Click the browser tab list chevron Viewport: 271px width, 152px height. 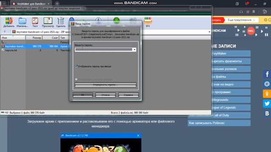(4, 3)
